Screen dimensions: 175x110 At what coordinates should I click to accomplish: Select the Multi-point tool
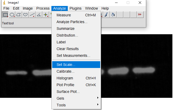tap(46, 15)
